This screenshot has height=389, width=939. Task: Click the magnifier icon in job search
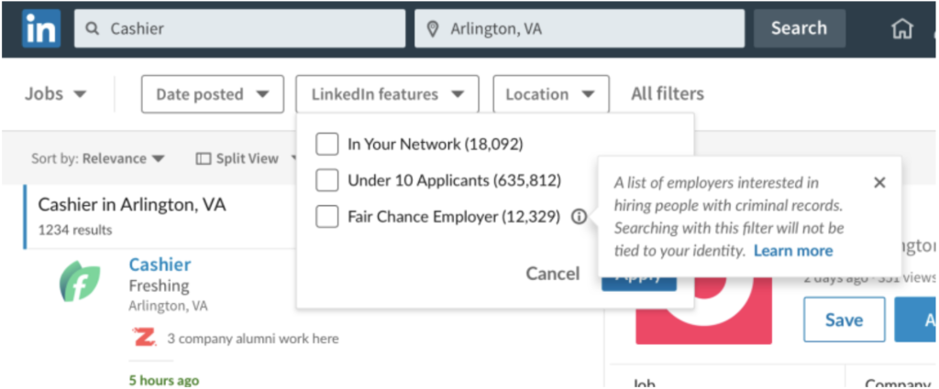[x=93, y=28]
